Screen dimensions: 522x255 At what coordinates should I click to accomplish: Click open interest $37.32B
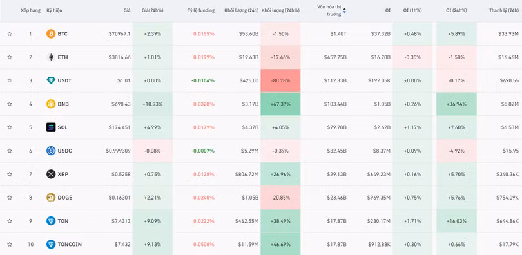[x=381, y=34]
